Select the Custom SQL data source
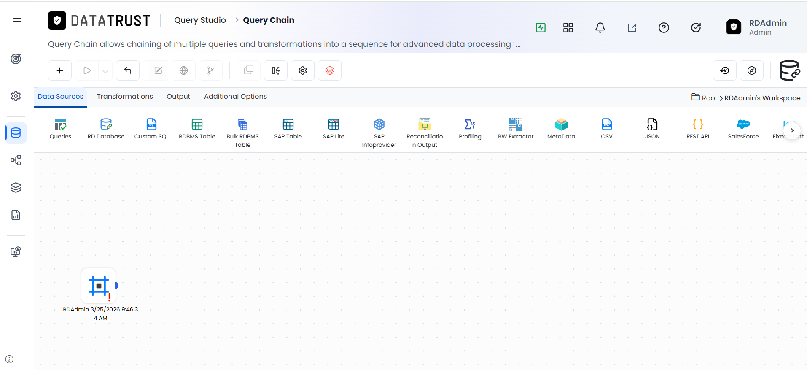Viewport: 807px width, 370px height. tap(151, 129)
